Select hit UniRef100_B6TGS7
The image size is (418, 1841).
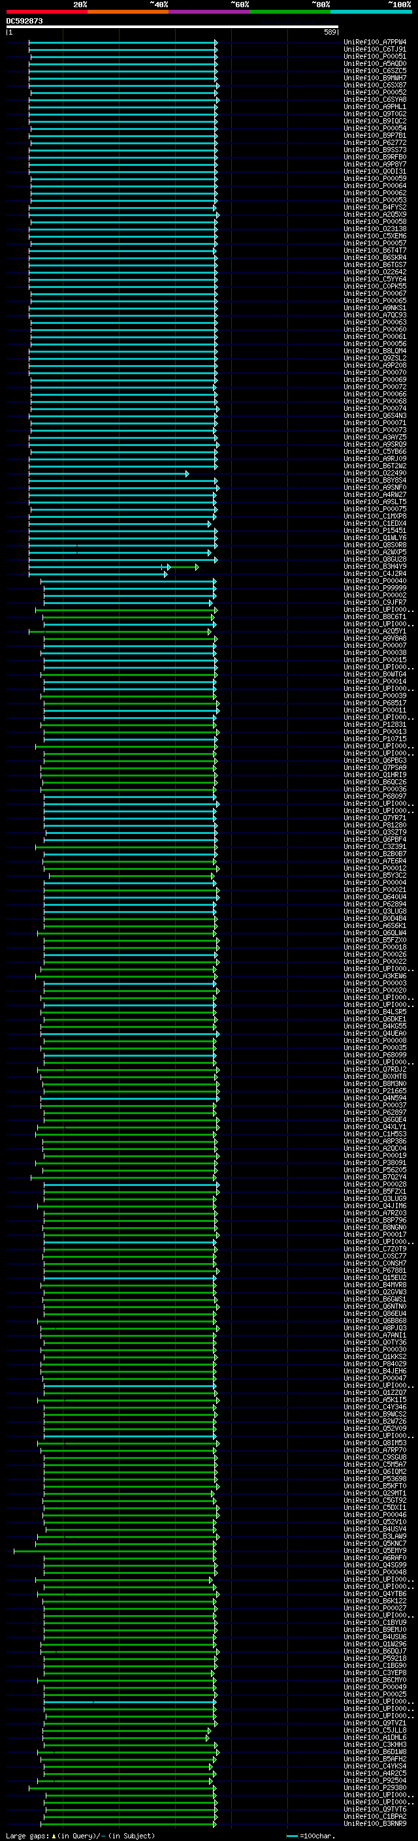point(375,265)
